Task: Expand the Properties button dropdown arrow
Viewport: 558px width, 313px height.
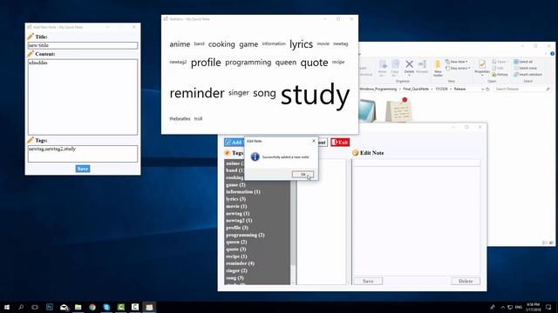Action: (482, 76)
